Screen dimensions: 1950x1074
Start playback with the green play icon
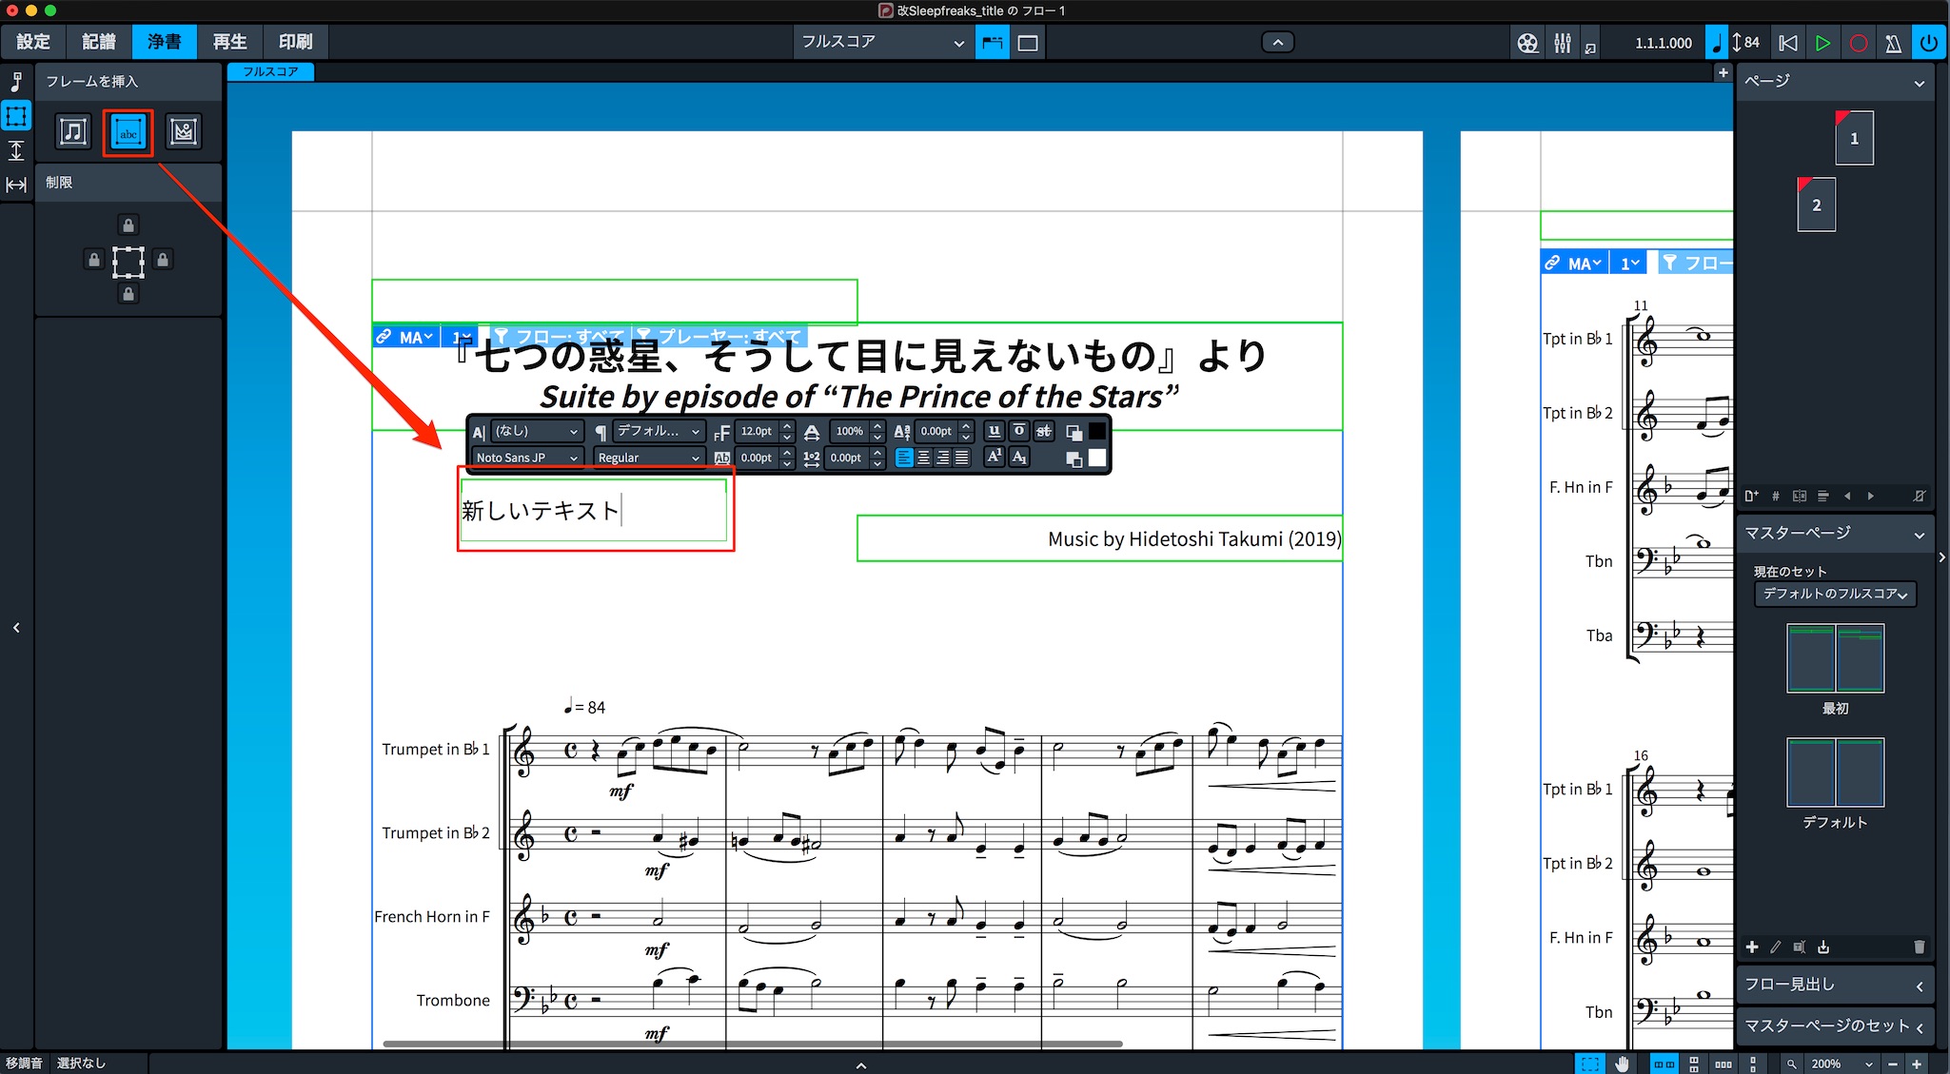[x=1822, y=43]
